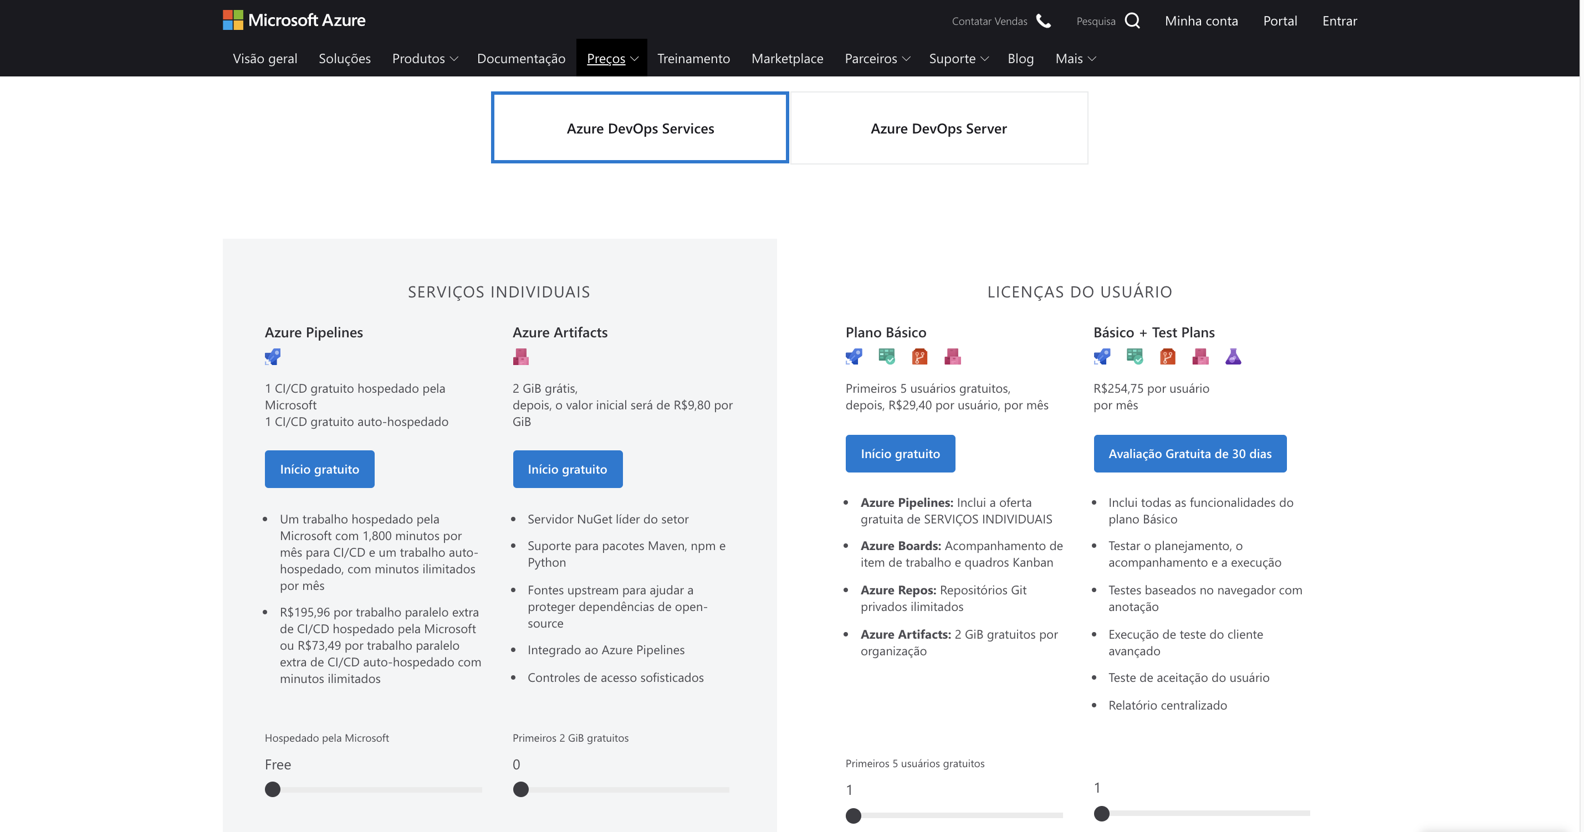
Task: Click the Artifacts icon under Plano Básico
Action: click(953, 357)
